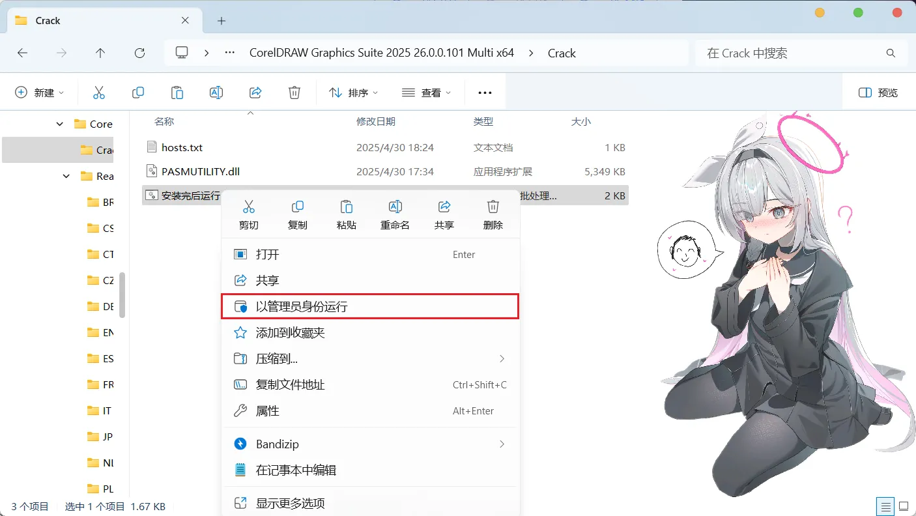Open the FR folder in the tree
The height and width of the screenshot is (516, 916).
[x=100, y=384]
